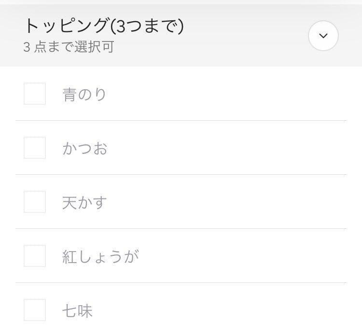Collapse the トッピング section with the chevron
Image resolution: width=362 pixels, height=336 pixels.
(323, 36)
